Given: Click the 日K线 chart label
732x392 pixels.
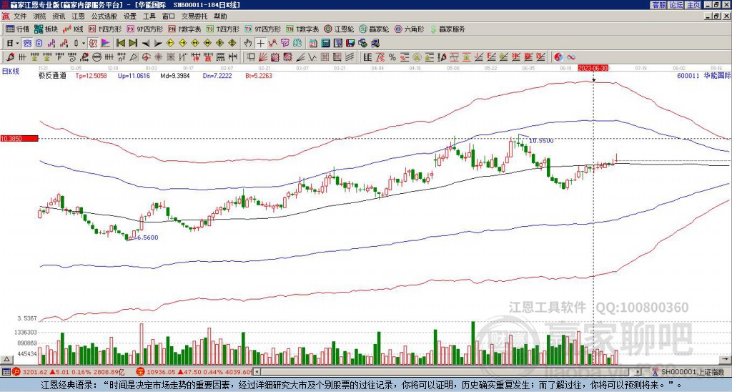Looking at the screenshot, I should [x=11, y=71].
